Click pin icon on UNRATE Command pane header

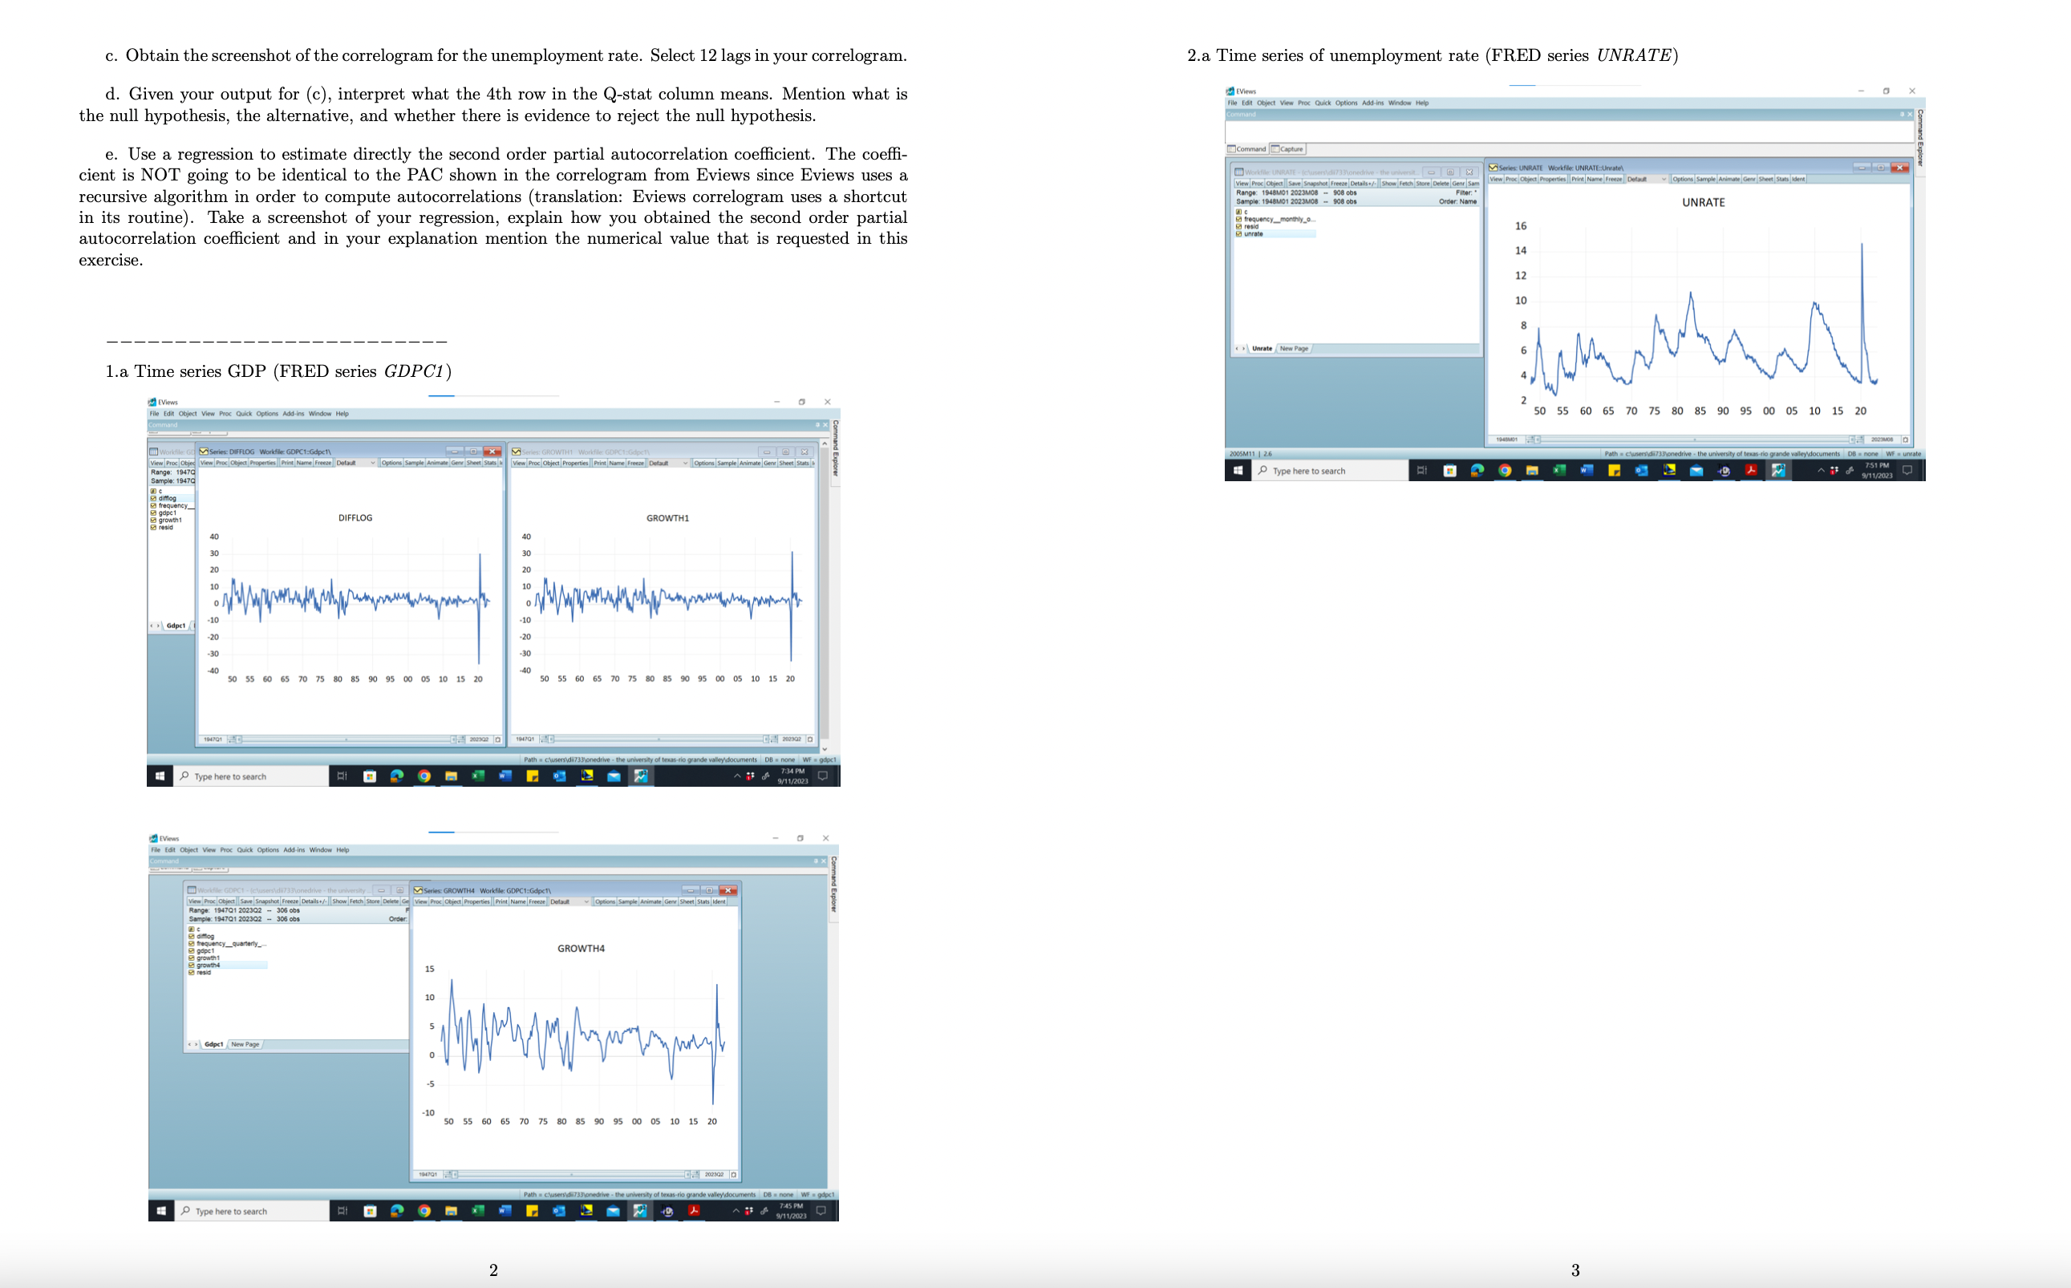1902,114
